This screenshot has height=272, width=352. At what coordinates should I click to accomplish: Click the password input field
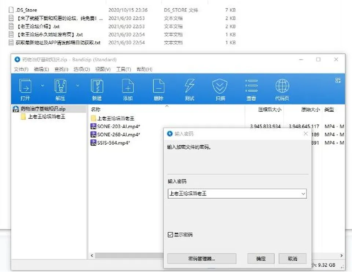237,193
